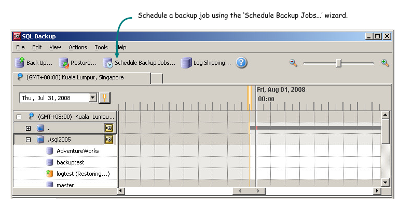
Task: Click the blue help question mark icon
Action: tap(241, 63)
